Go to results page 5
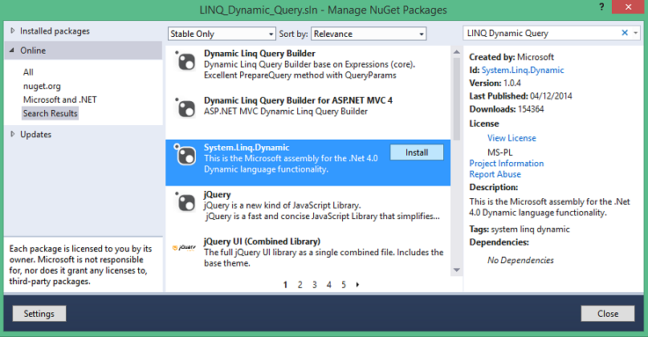Image resolution: width=648 pixels, height=337 pixels. coord(344,285)
